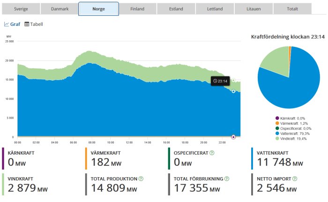Open help icon next to Total Förbrukning

pos(227,179)
